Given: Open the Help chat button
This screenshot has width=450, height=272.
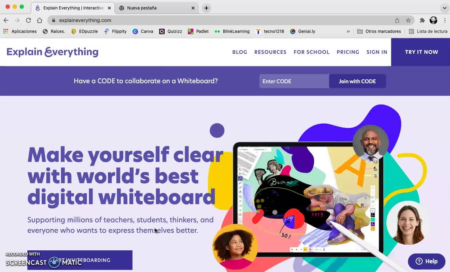Looking at the screenshot, I should point(427,261).
